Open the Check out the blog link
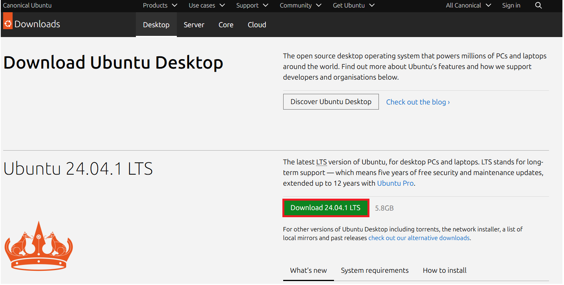The image size is (564, 285). [418, 102]
